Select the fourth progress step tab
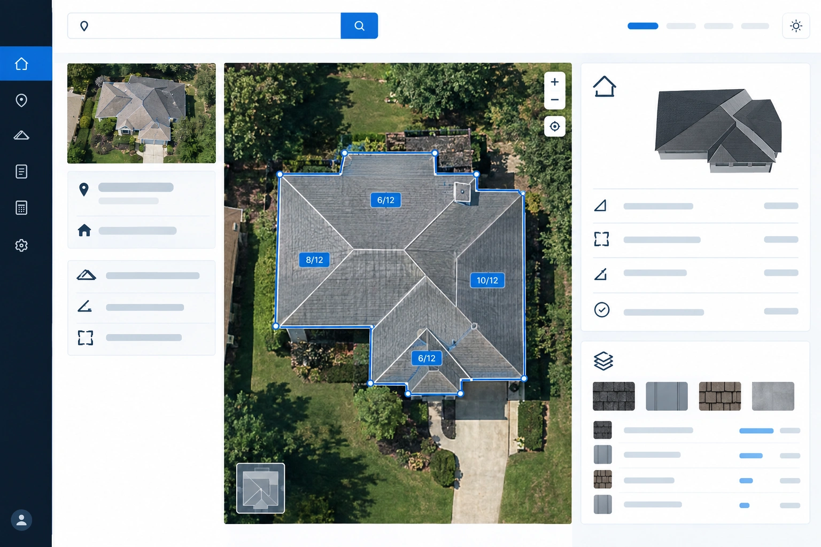Viewport: 821px width, 547px height. [755, 26]
